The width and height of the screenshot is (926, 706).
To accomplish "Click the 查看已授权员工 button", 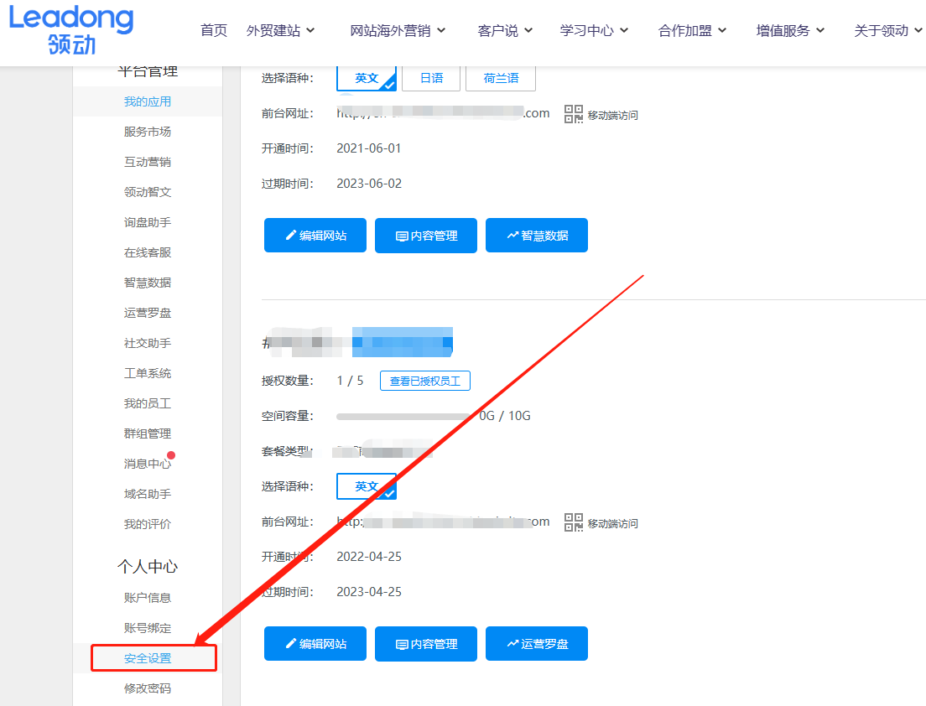I will (x=425, y=381).
